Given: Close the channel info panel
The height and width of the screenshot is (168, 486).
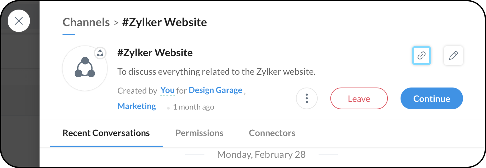Looking at the screenshot, I should click(19, 21).
